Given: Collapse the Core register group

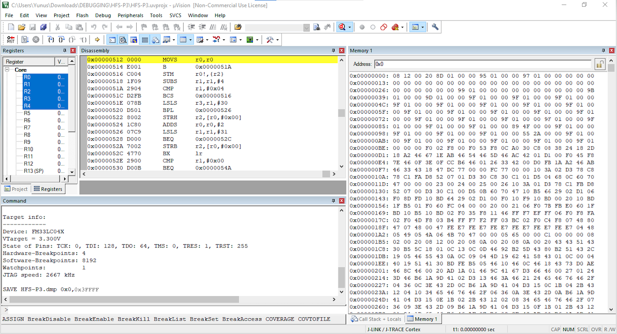Looking at the screenshot, I should coord(8,70).
